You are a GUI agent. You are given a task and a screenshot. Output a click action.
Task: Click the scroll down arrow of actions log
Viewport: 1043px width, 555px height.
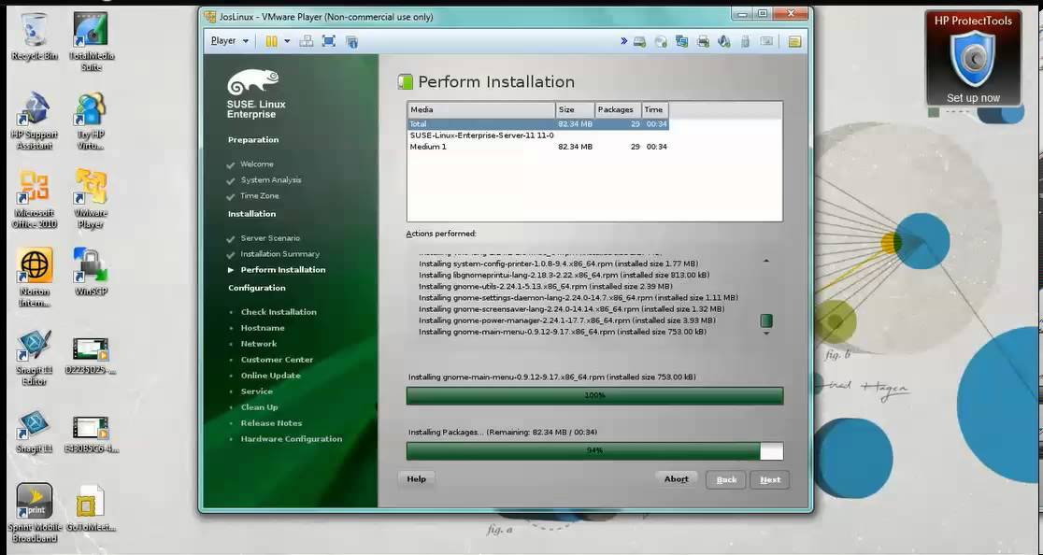tap(766, 333)
